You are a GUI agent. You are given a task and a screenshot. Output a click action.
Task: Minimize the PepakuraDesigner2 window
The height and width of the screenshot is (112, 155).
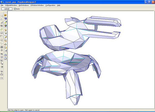(146, 2)
